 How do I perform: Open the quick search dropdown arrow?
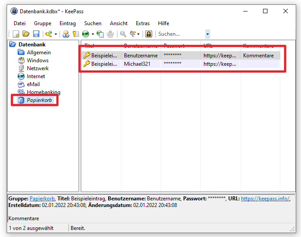(207, 34)
